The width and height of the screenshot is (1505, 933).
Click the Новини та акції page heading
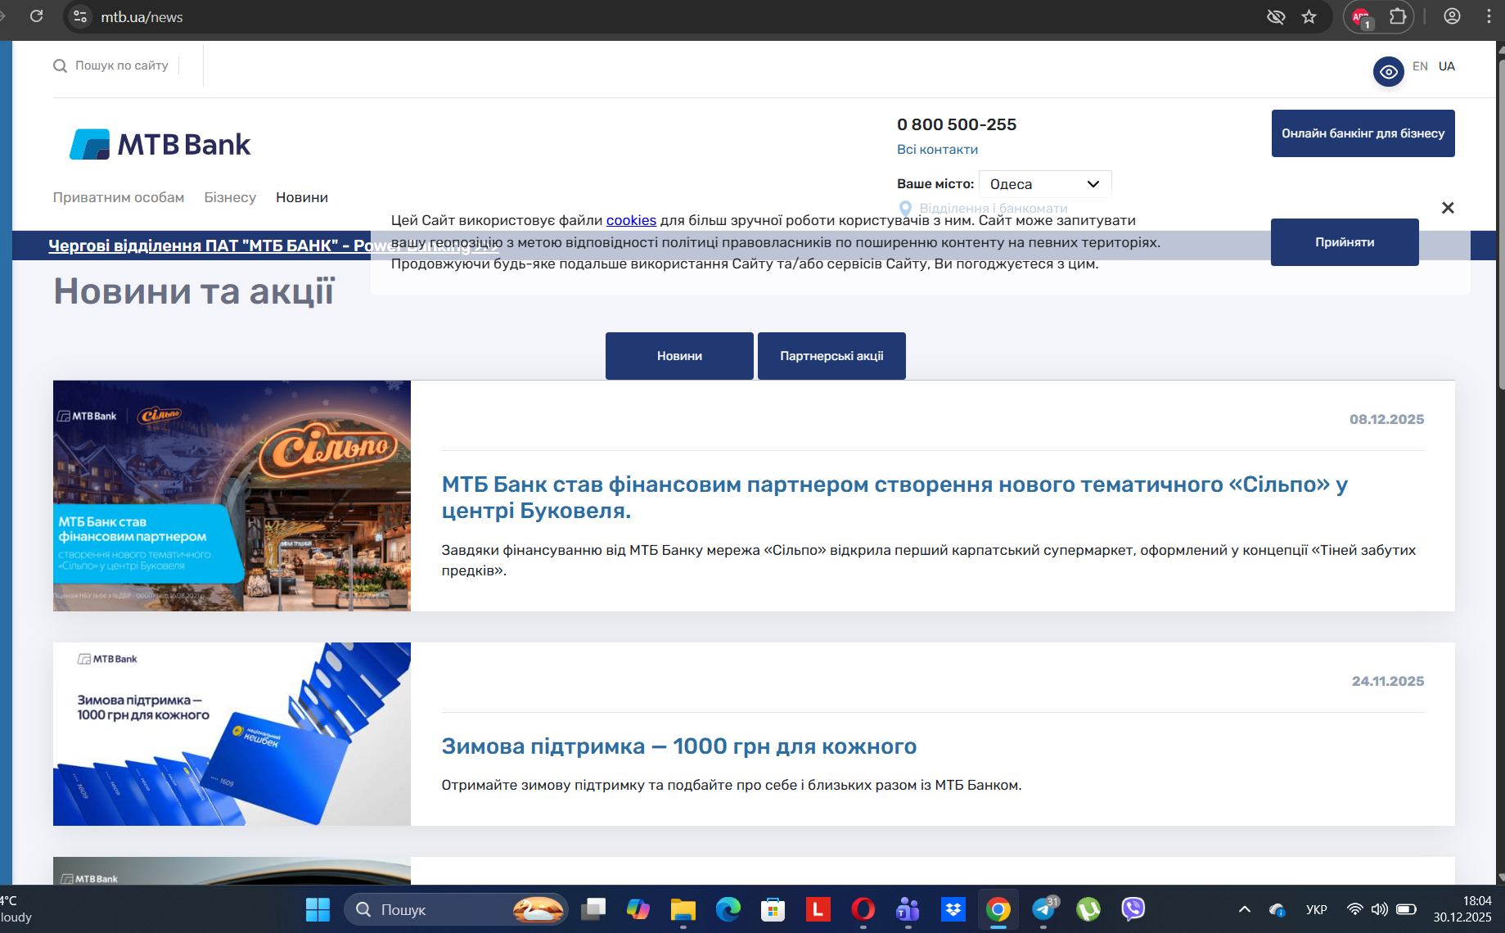(x=194, y=291)
